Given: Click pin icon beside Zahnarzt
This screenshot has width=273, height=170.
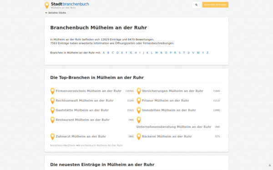Looking at the screenshot, I should (x=52, y=137).
